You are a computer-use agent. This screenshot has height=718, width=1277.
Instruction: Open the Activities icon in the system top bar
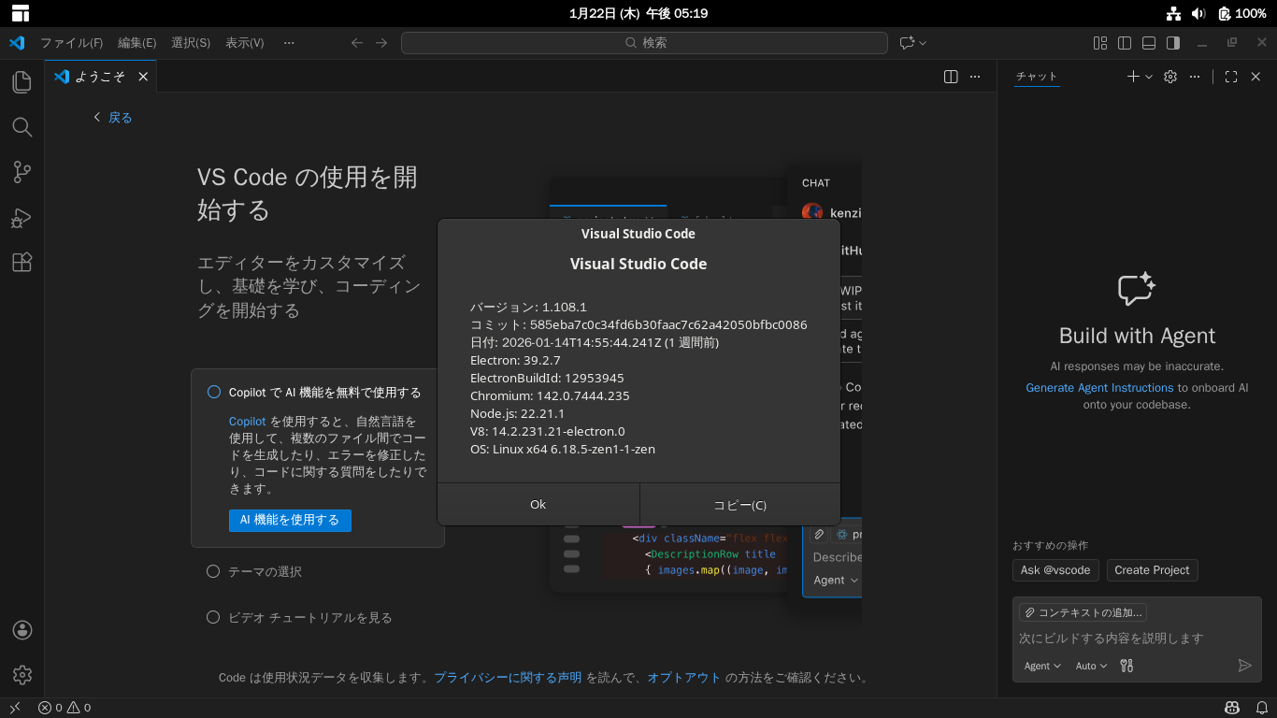pyautogui.click(x=20, y=13)
